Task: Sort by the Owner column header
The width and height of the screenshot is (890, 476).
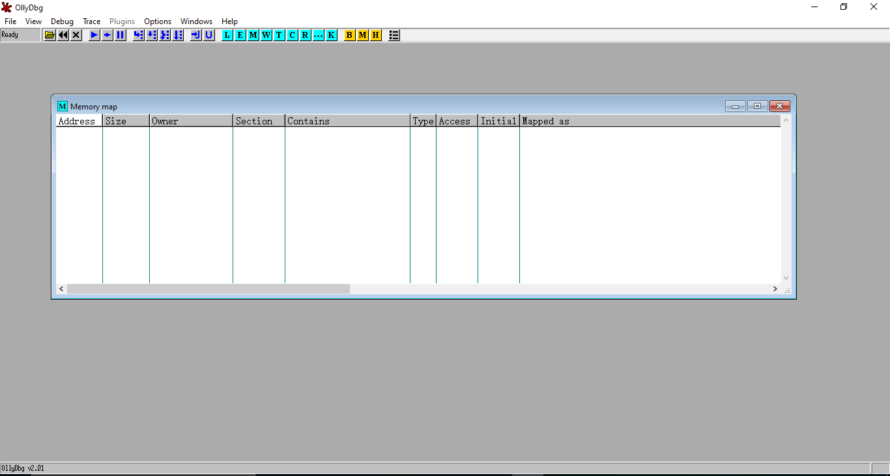Action: (191, 121)
